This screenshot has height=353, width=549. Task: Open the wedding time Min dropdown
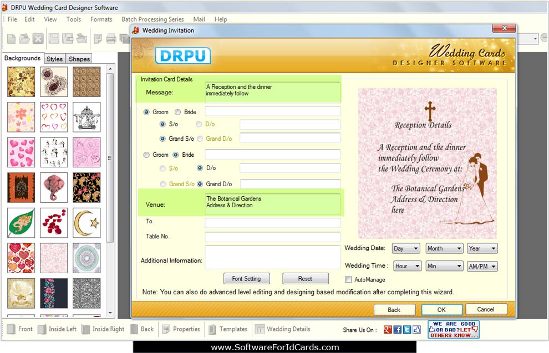(444, 266)
